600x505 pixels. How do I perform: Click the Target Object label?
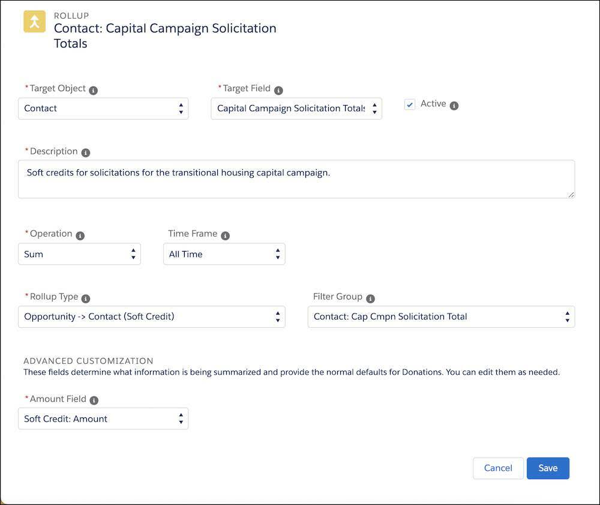click(58, 88)
